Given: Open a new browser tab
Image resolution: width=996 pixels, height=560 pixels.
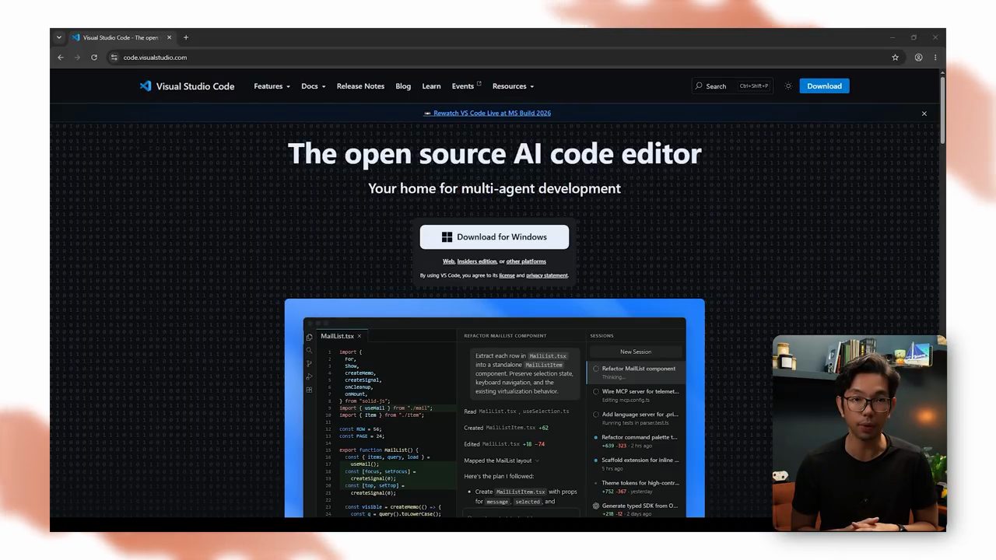Looking at the screenshot, I should click(186, 37).
